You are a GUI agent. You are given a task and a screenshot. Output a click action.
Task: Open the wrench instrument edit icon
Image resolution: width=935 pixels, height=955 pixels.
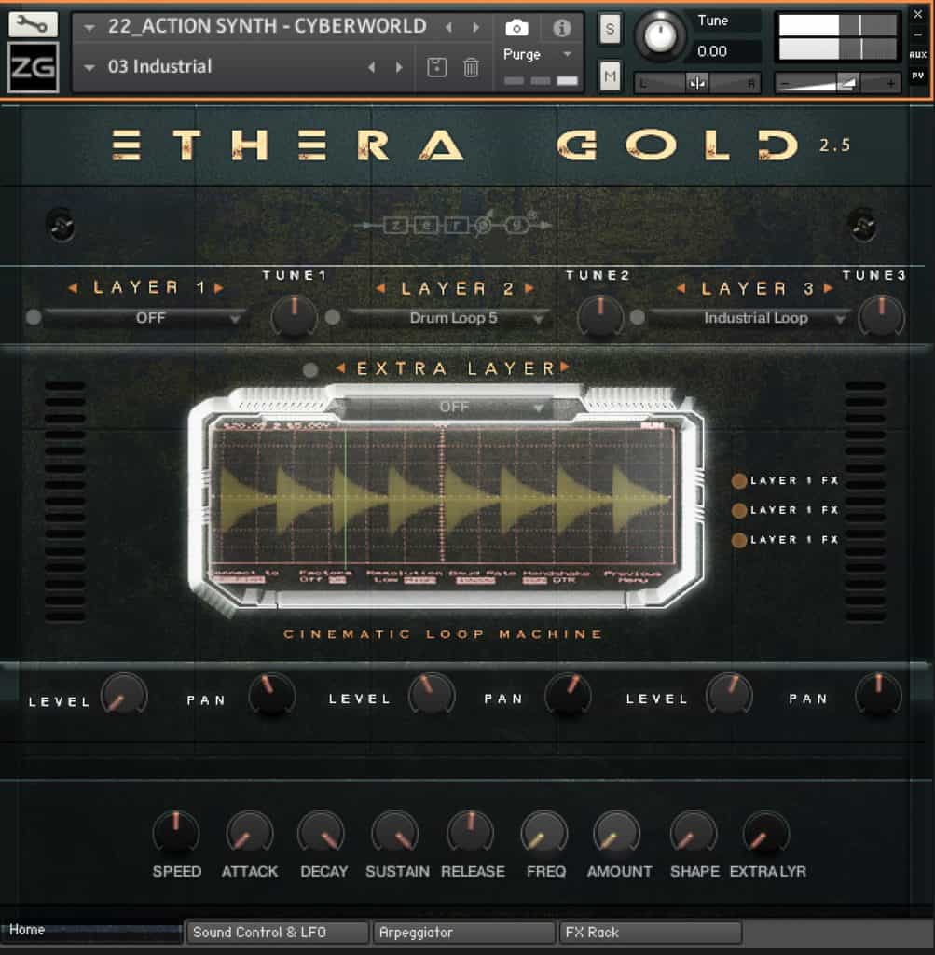tap(33, 24)
